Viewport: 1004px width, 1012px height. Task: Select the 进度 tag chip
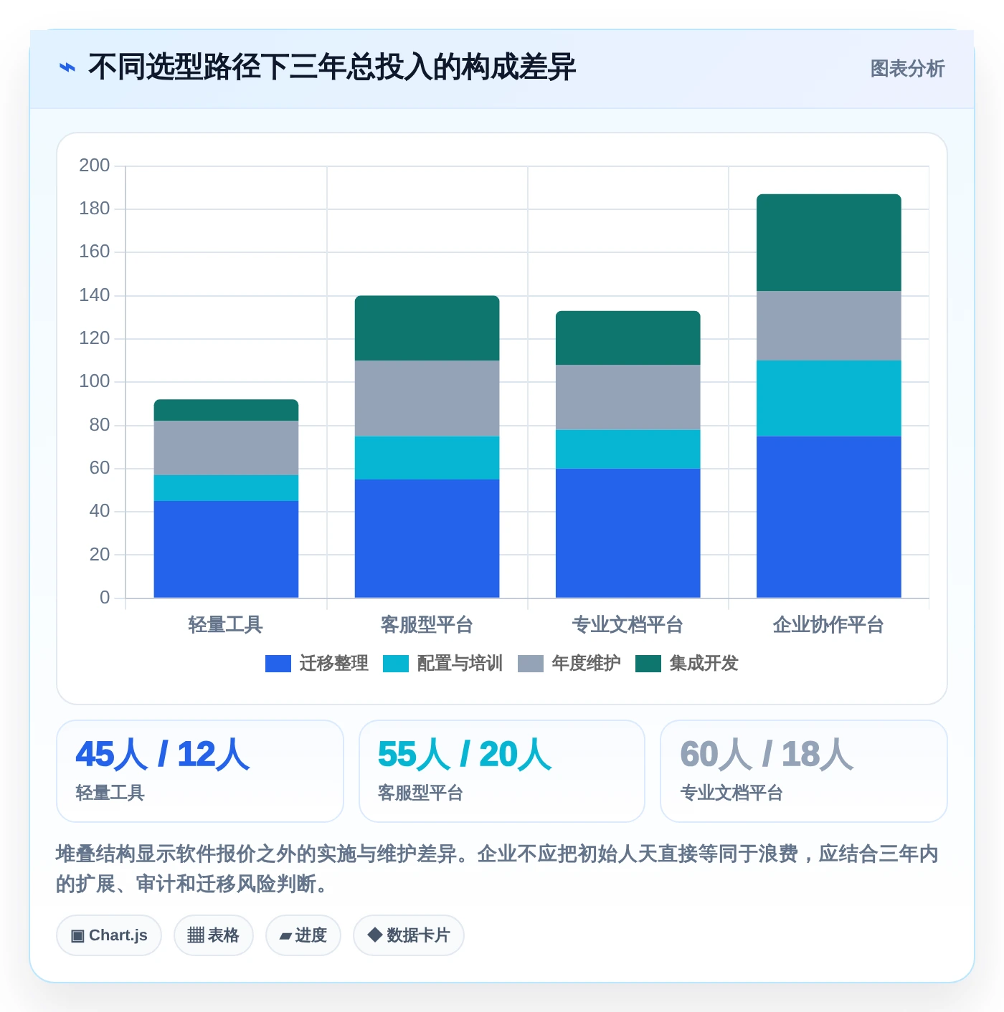pos(303,935)
